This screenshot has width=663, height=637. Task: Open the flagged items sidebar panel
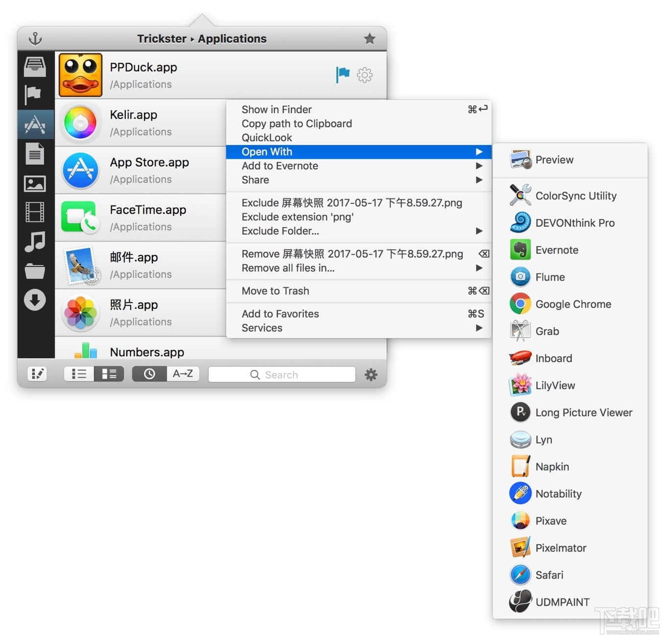pos(34,95)
